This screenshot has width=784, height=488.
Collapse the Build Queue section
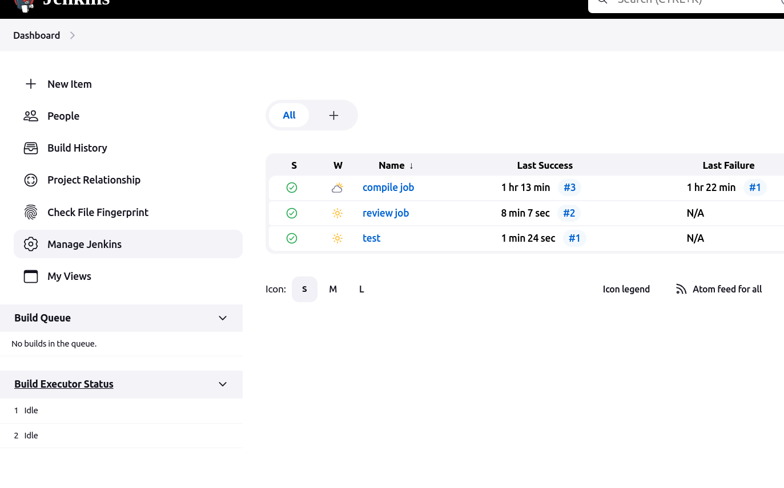(x=222, y=318)
